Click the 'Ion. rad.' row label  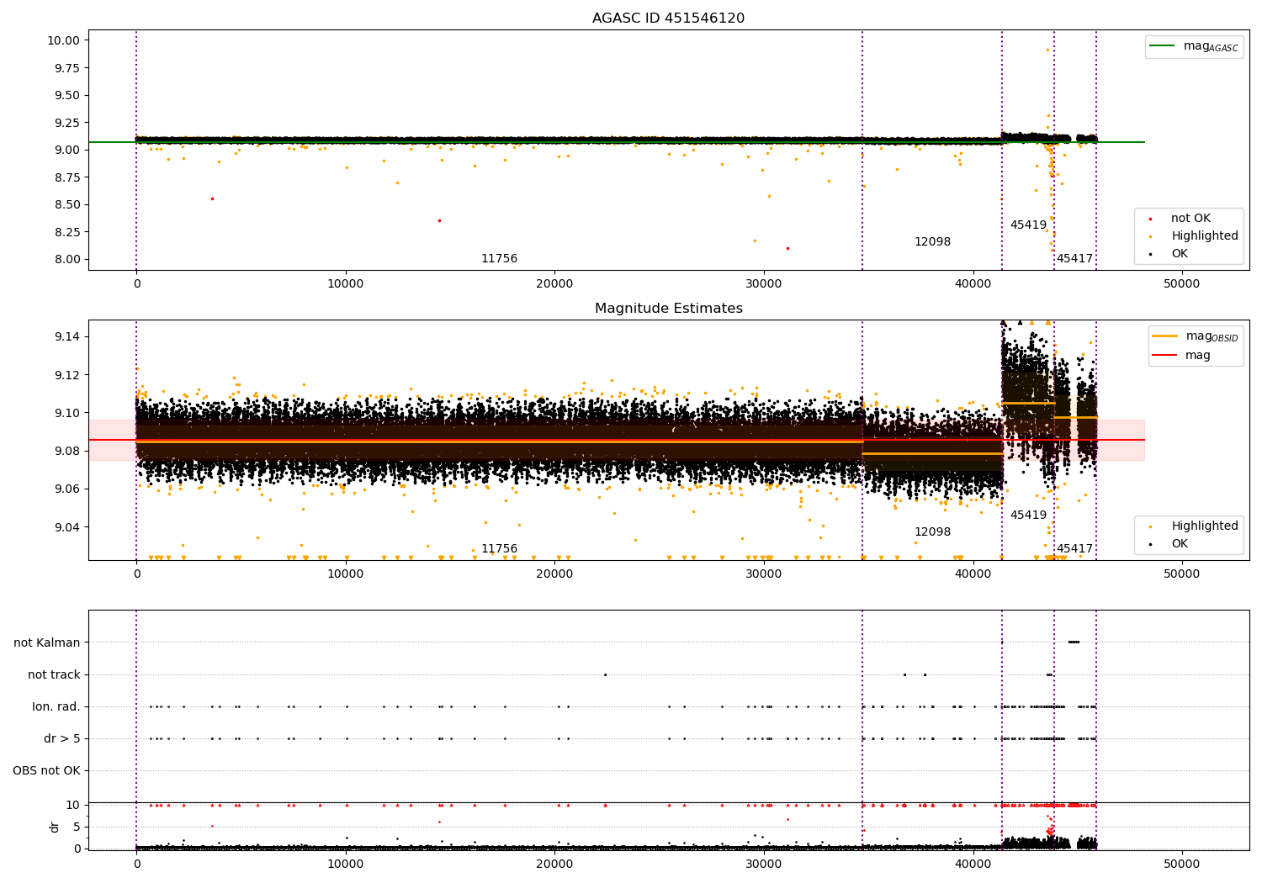point(56,707)
